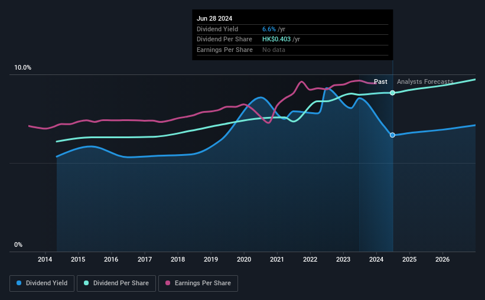Click the 2016 x-axis label
Viewport: 485px width, 300px height.
click(x=111, y=259)
